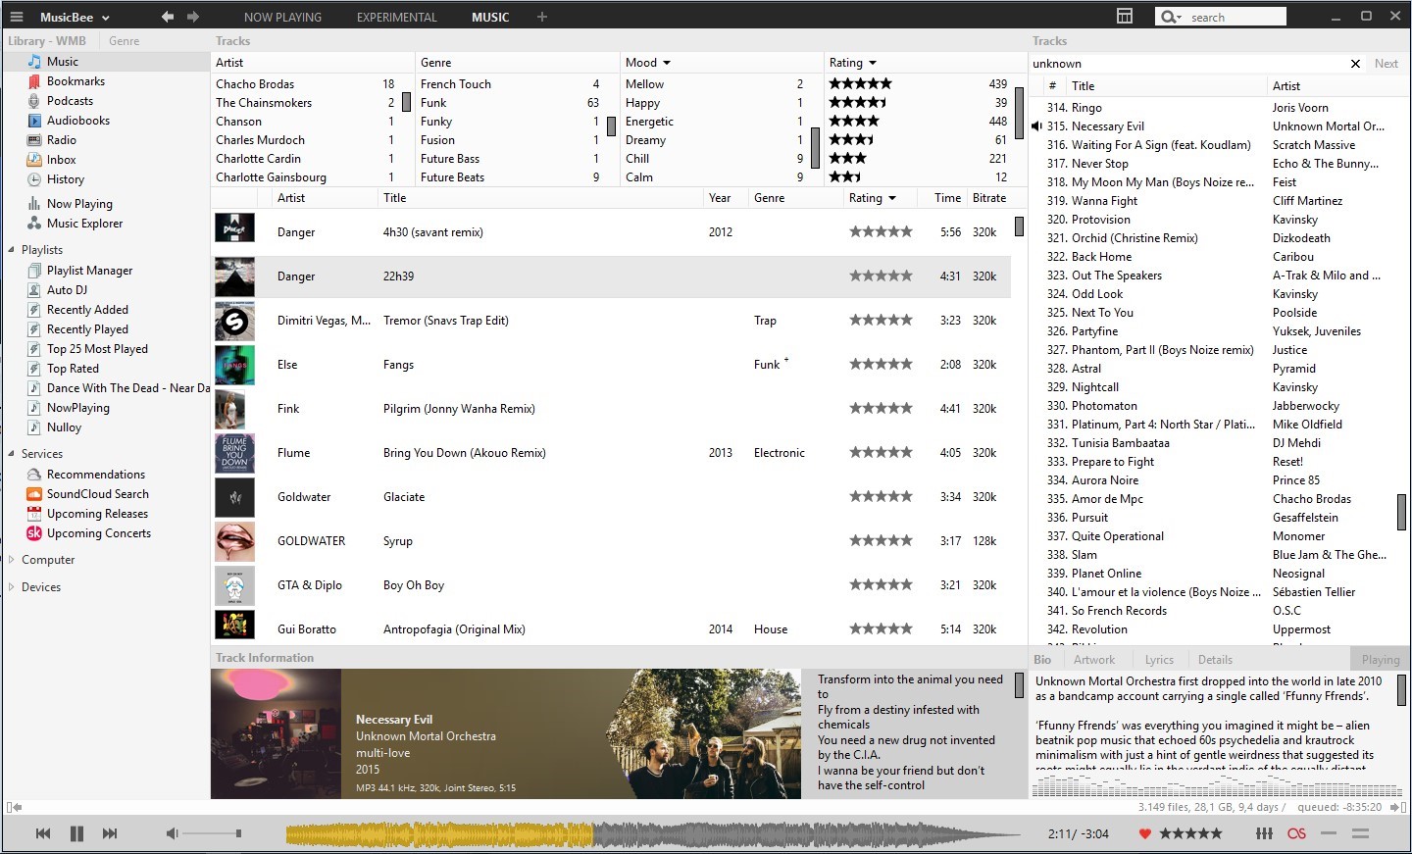Switch to the Lyrics tab

pos(1159,659)
